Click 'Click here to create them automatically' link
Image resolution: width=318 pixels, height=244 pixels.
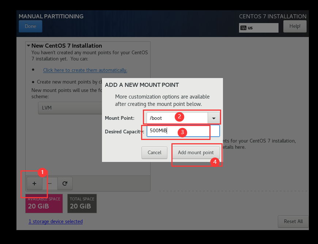coord(85,70)
